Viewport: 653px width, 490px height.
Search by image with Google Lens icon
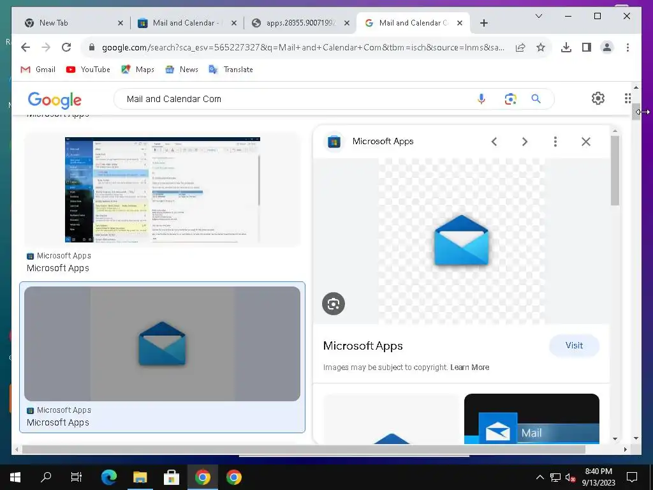pyautogui.click(x=510, y=99)
